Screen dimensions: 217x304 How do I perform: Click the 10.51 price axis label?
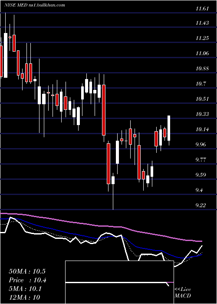(x=202, y=99)
